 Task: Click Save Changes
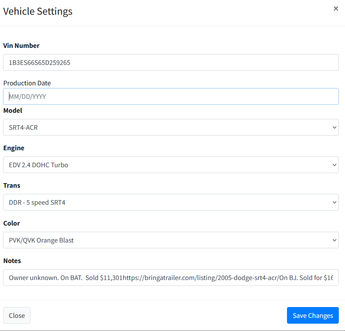coord(313,315)
